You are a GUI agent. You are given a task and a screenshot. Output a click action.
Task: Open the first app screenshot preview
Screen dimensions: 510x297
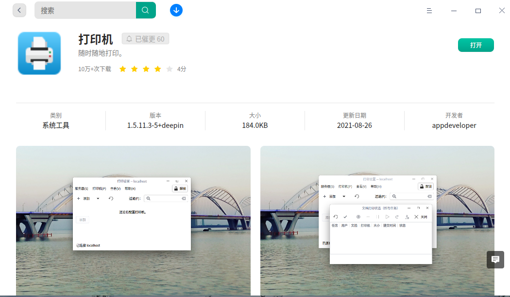pyautogui.click(x=133, y=220)
